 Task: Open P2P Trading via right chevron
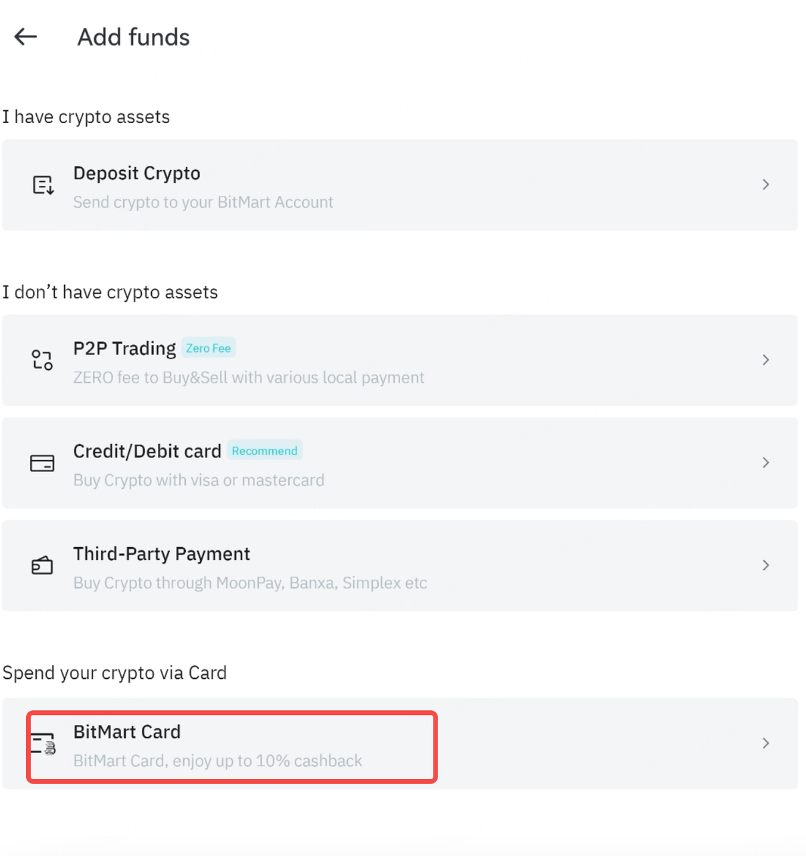pos(766,360)
